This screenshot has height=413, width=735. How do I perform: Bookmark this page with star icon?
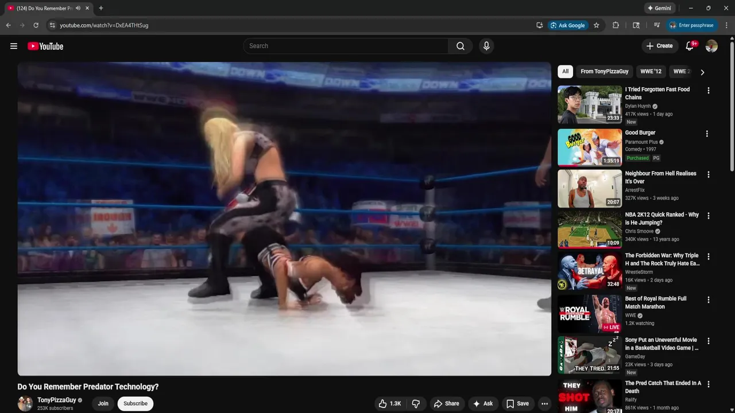click(596, 25)
